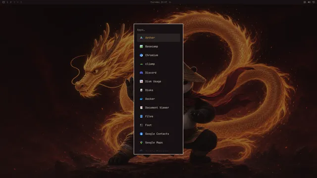Click the Thursday 21:47 clock

click(158, 2)
